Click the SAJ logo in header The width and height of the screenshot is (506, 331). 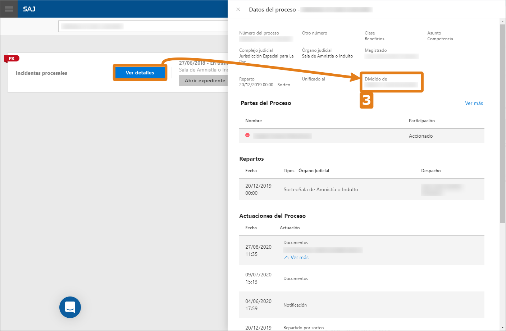point(29,9)
